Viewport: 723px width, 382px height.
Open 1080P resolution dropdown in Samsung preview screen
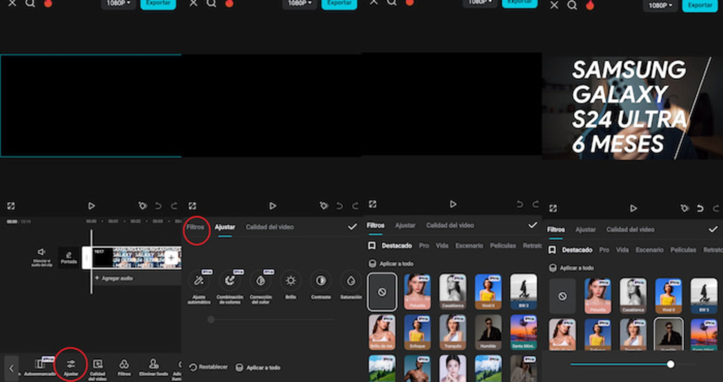pyautogui.click(x=661, y=6)
